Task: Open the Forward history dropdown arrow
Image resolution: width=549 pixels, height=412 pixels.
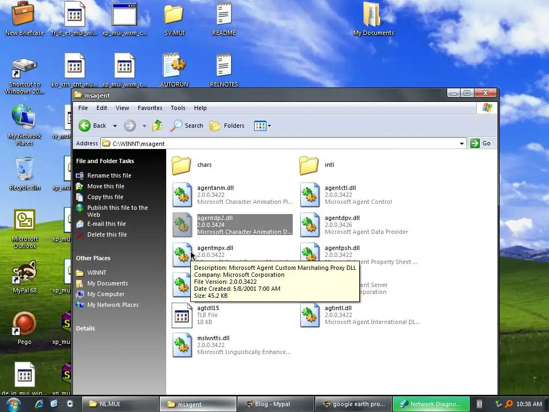Action: click(x=144, y=126)
